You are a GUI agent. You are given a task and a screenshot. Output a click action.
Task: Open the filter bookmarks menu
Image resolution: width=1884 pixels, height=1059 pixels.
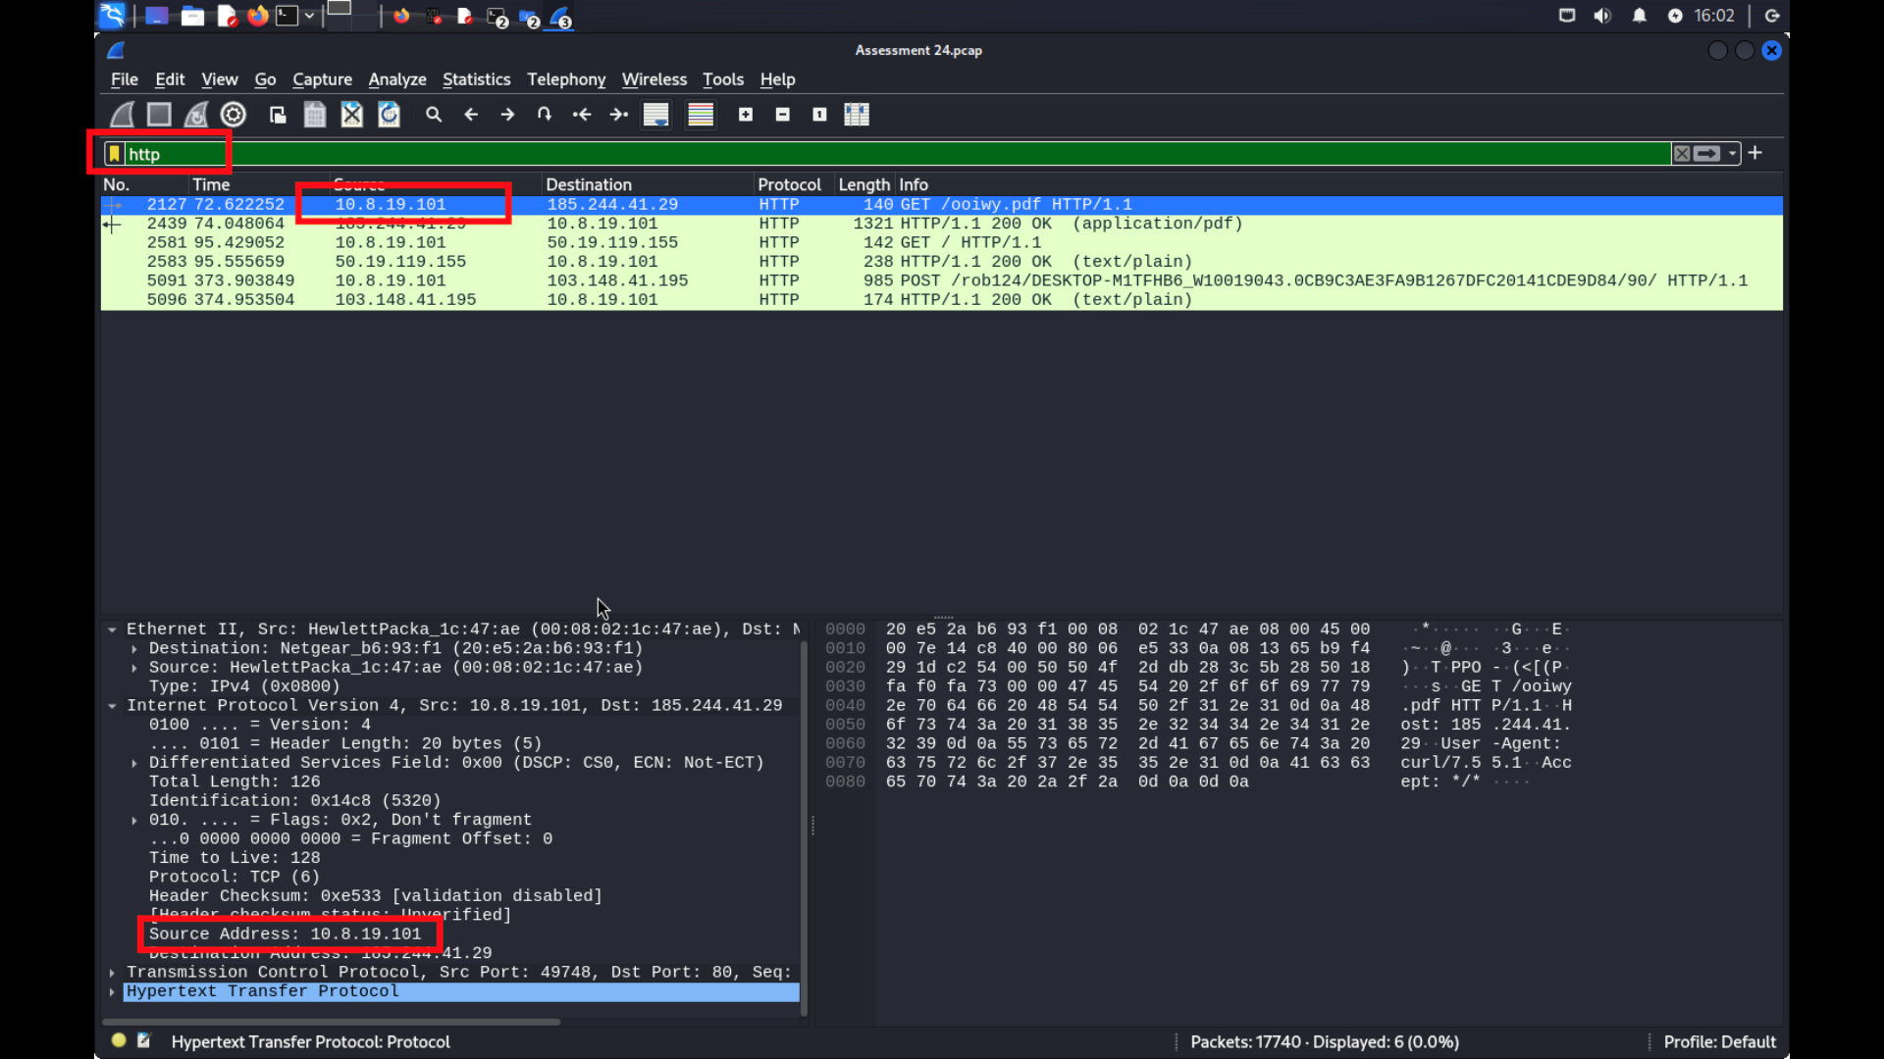[x=114, y=153]
